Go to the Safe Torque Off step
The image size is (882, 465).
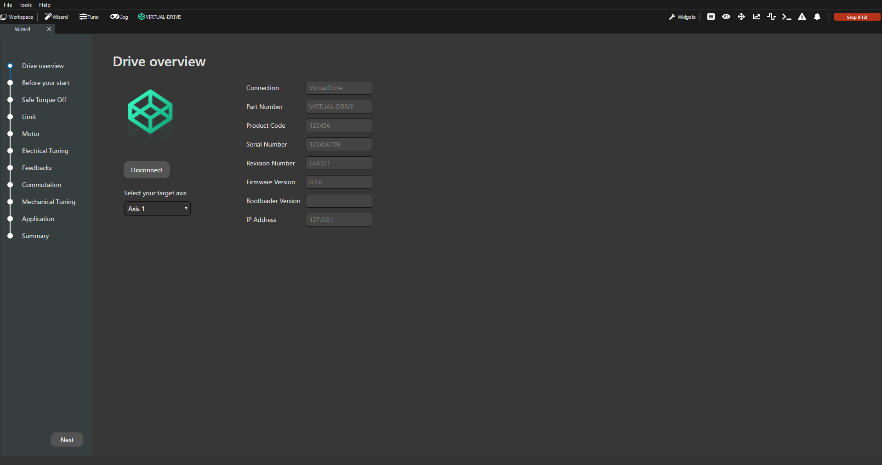click(44, 100)
